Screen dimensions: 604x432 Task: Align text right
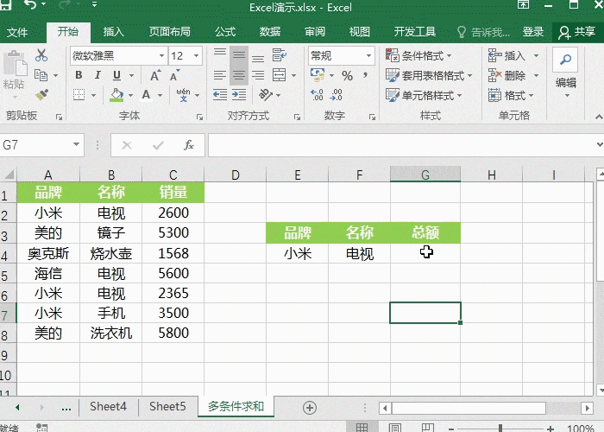(258, 75)
